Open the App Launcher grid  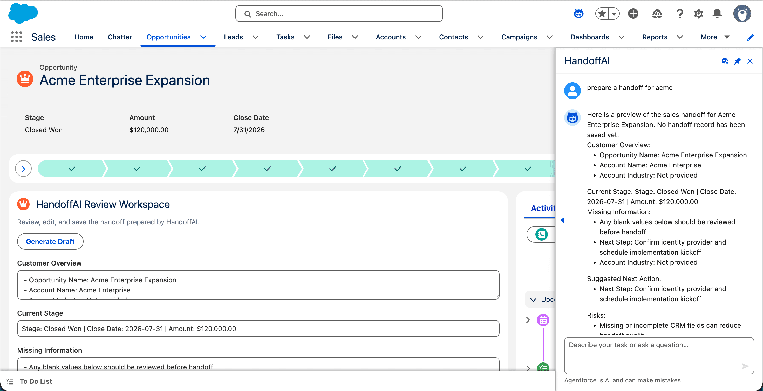pos(17,37)
